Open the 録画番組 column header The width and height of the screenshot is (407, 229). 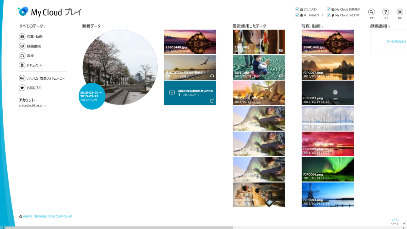click(x=380, y=26)
